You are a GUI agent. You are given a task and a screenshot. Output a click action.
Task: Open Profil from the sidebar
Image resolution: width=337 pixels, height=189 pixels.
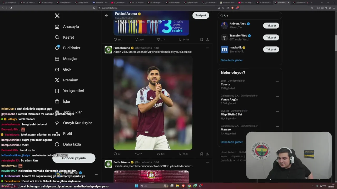coord(63,134)
